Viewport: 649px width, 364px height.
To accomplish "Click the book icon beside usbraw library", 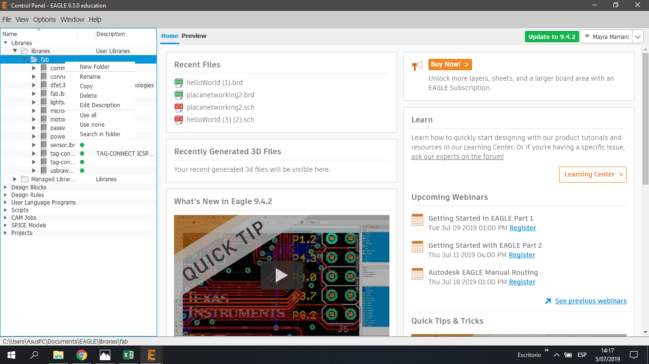I will (44, 170).
